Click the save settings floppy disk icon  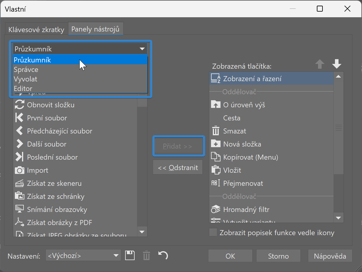[130, 256]
